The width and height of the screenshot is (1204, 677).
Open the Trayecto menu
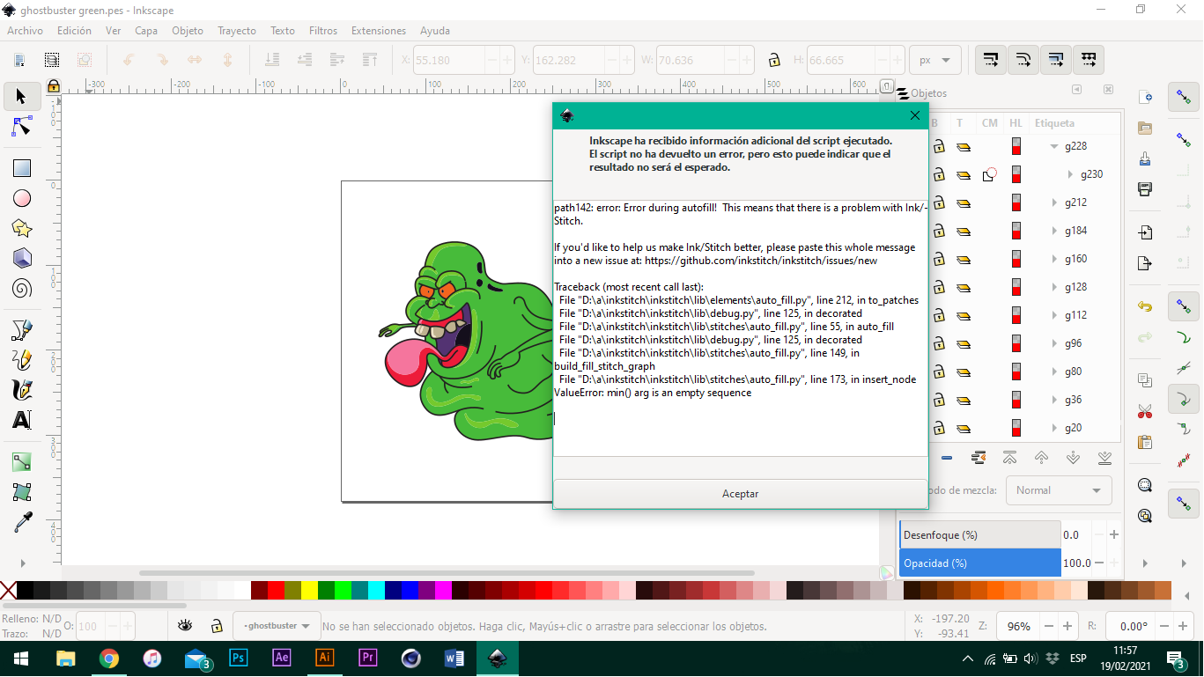tap(237, 31)
